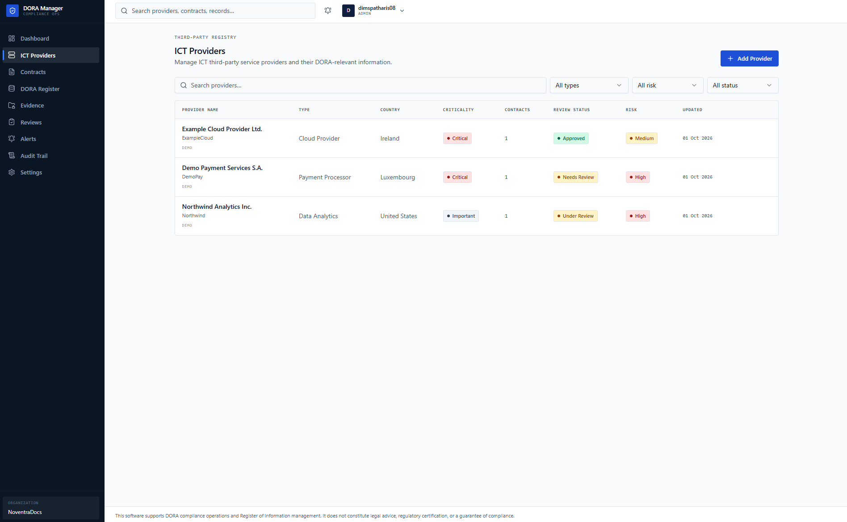Click the Approved review status badge
The width and height of the screenshot is (847, 522).
(571, 138)
